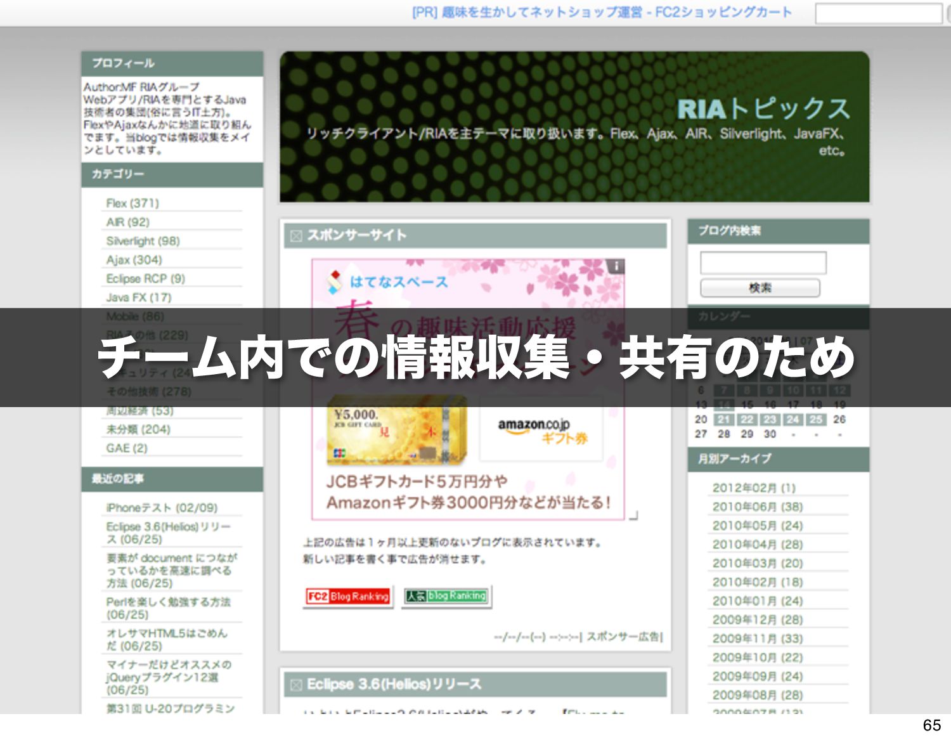This screenshot has width=951, height=740.
Task: Click the Eclipse 3.6(Helios)リリース post title
Action: pyautogui.click(x=394, y=684)
